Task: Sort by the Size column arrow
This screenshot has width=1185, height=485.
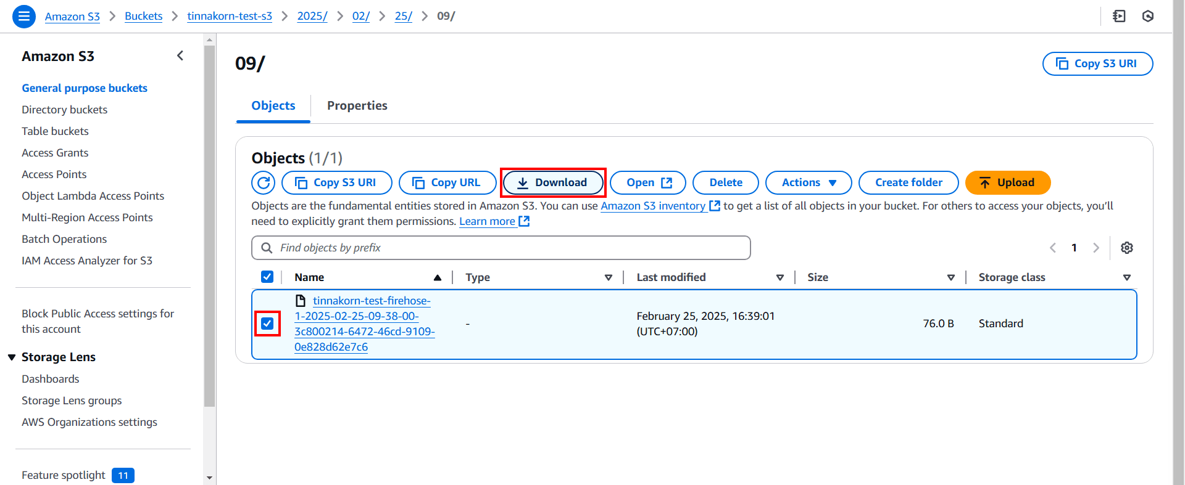Action: 951,277
